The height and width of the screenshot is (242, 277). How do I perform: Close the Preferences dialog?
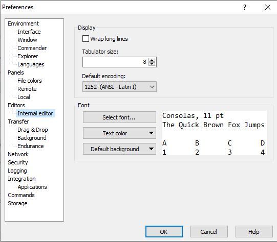coord(268,7)
